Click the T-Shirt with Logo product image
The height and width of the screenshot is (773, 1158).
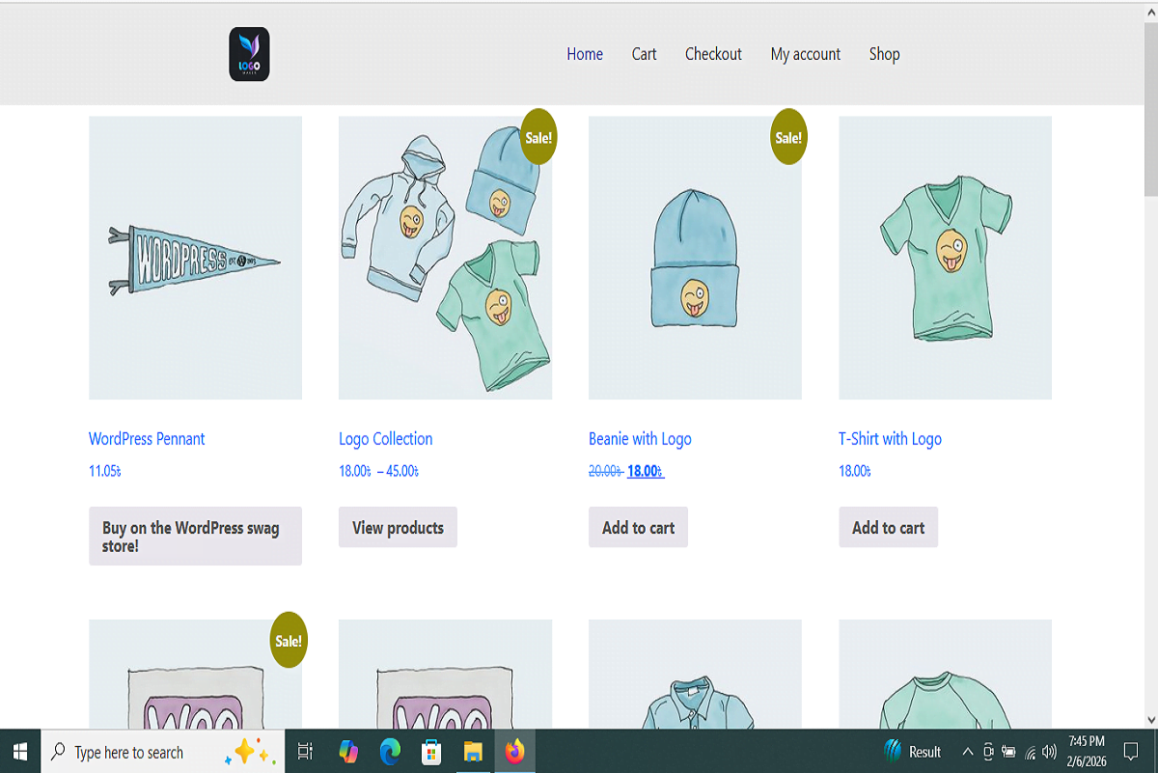945,258
